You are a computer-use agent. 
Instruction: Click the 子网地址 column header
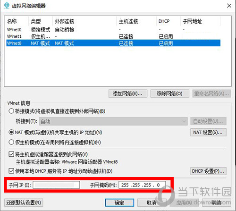[x=200, y=21]
